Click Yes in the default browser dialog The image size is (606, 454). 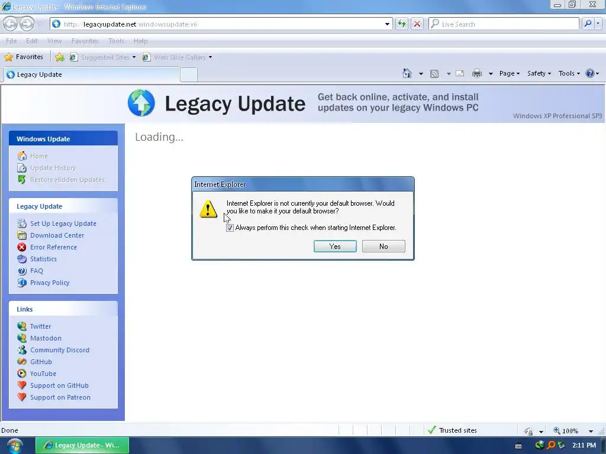[x=335, y=247]
